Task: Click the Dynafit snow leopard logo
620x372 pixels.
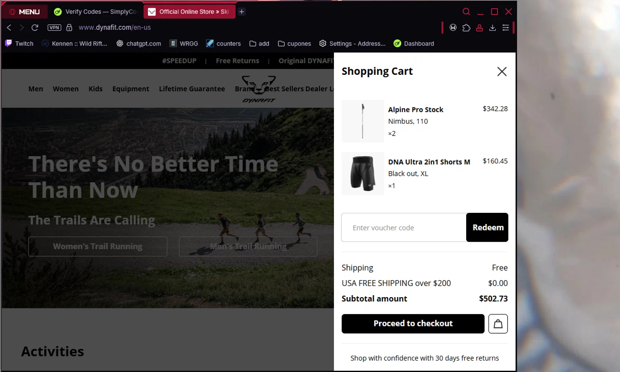Action: coord(259,89)
